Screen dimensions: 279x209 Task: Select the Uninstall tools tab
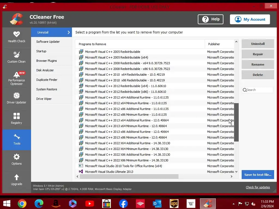click(x=51, y=32)
